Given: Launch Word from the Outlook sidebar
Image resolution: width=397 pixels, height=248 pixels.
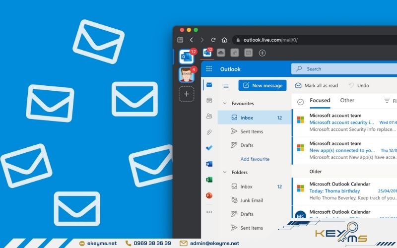Looking at the screenshot, I should coord(209,164).
